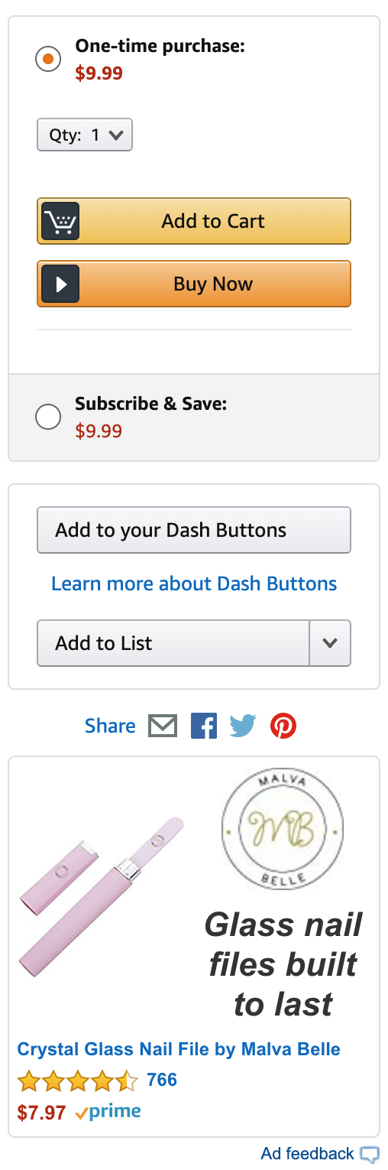This screenshot has width=388, height=1170.
Task: View the 766 customer reviews
Action: coord(162,1080)
